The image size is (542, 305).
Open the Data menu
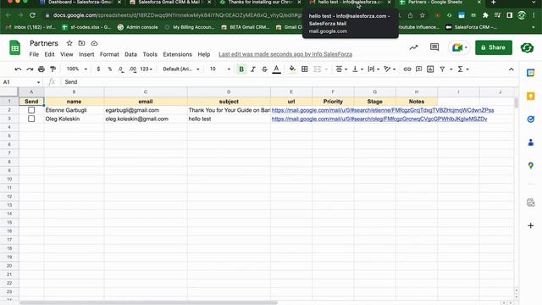click(x=130, y=54)
